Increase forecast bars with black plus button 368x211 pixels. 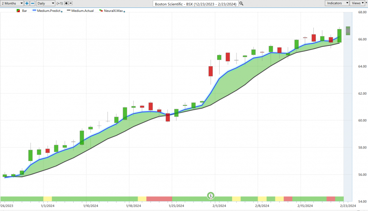coord(66,3)
